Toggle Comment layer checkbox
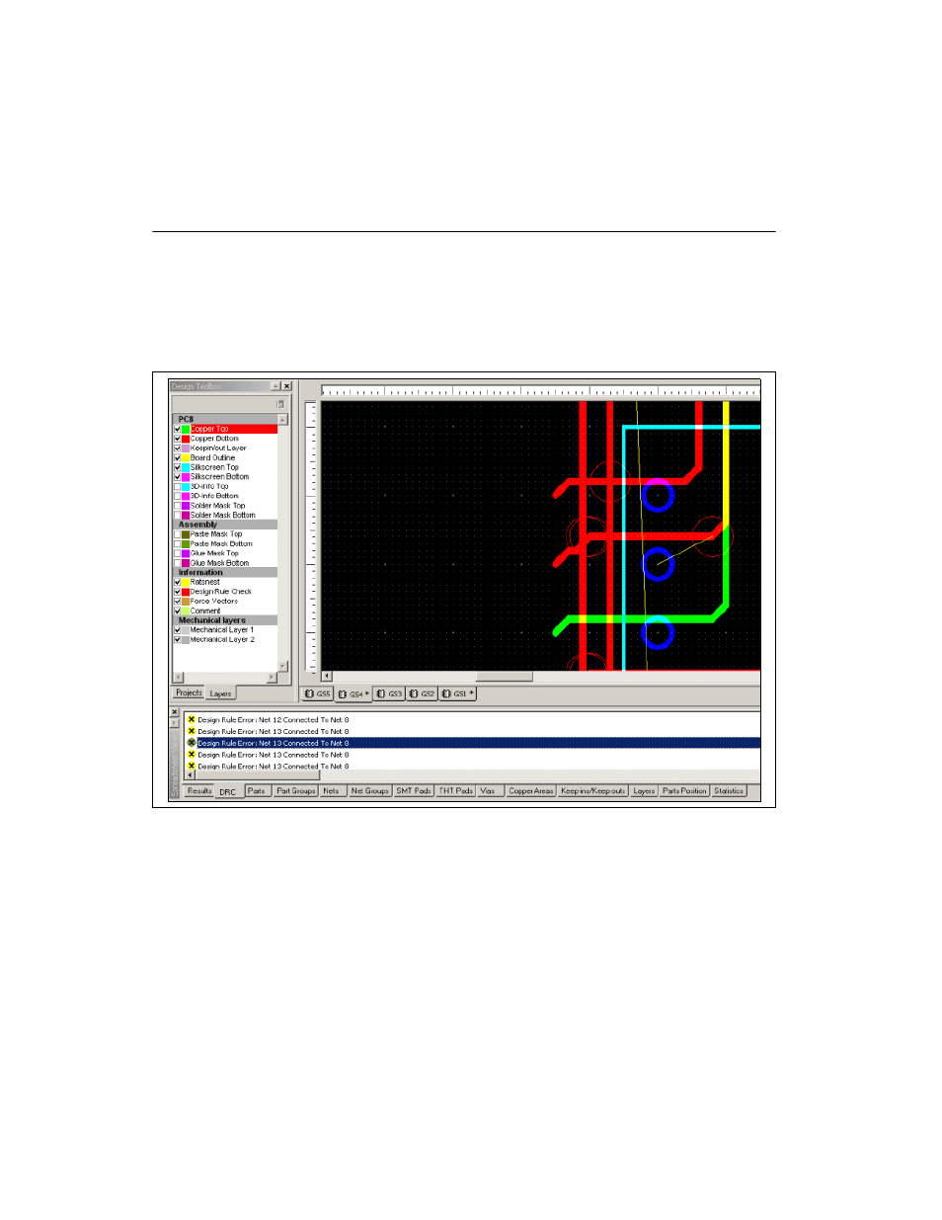The width and height of the screenshot is (942, 1220). 178,610
